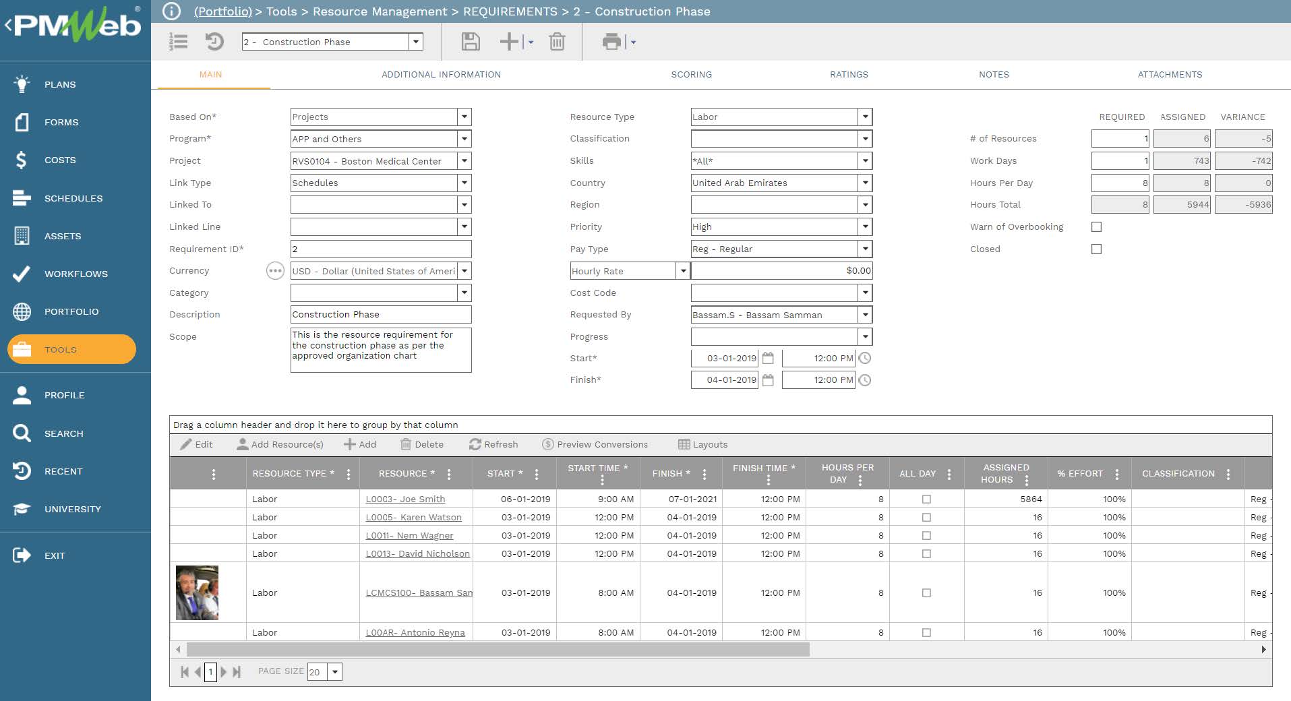Toggle All Day for David Nicholson row
Image resolution: width=1291 pixels, height=701 pixels.
(926, 554)
